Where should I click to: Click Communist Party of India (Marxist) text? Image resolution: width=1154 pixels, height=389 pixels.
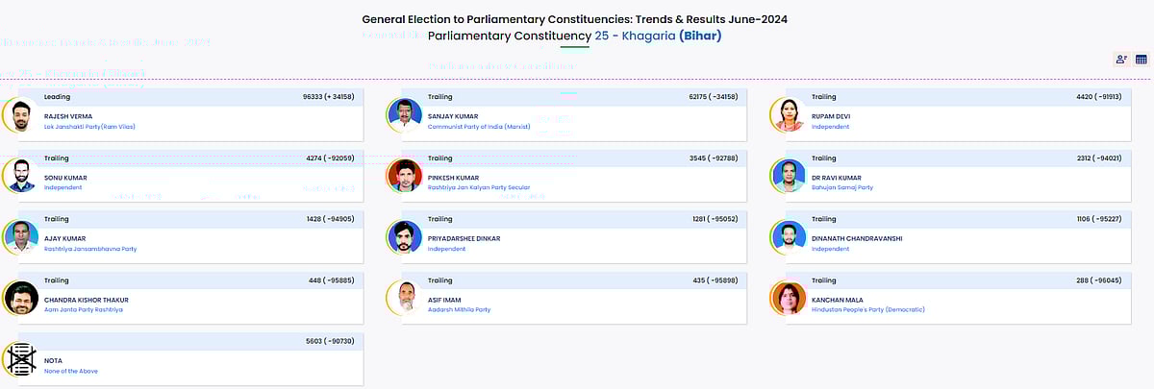[477, 127]
